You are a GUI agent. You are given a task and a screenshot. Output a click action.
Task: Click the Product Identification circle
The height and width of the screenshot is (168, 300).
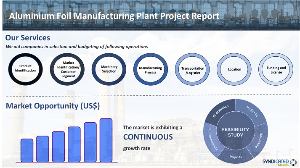[x=25, y=68]
